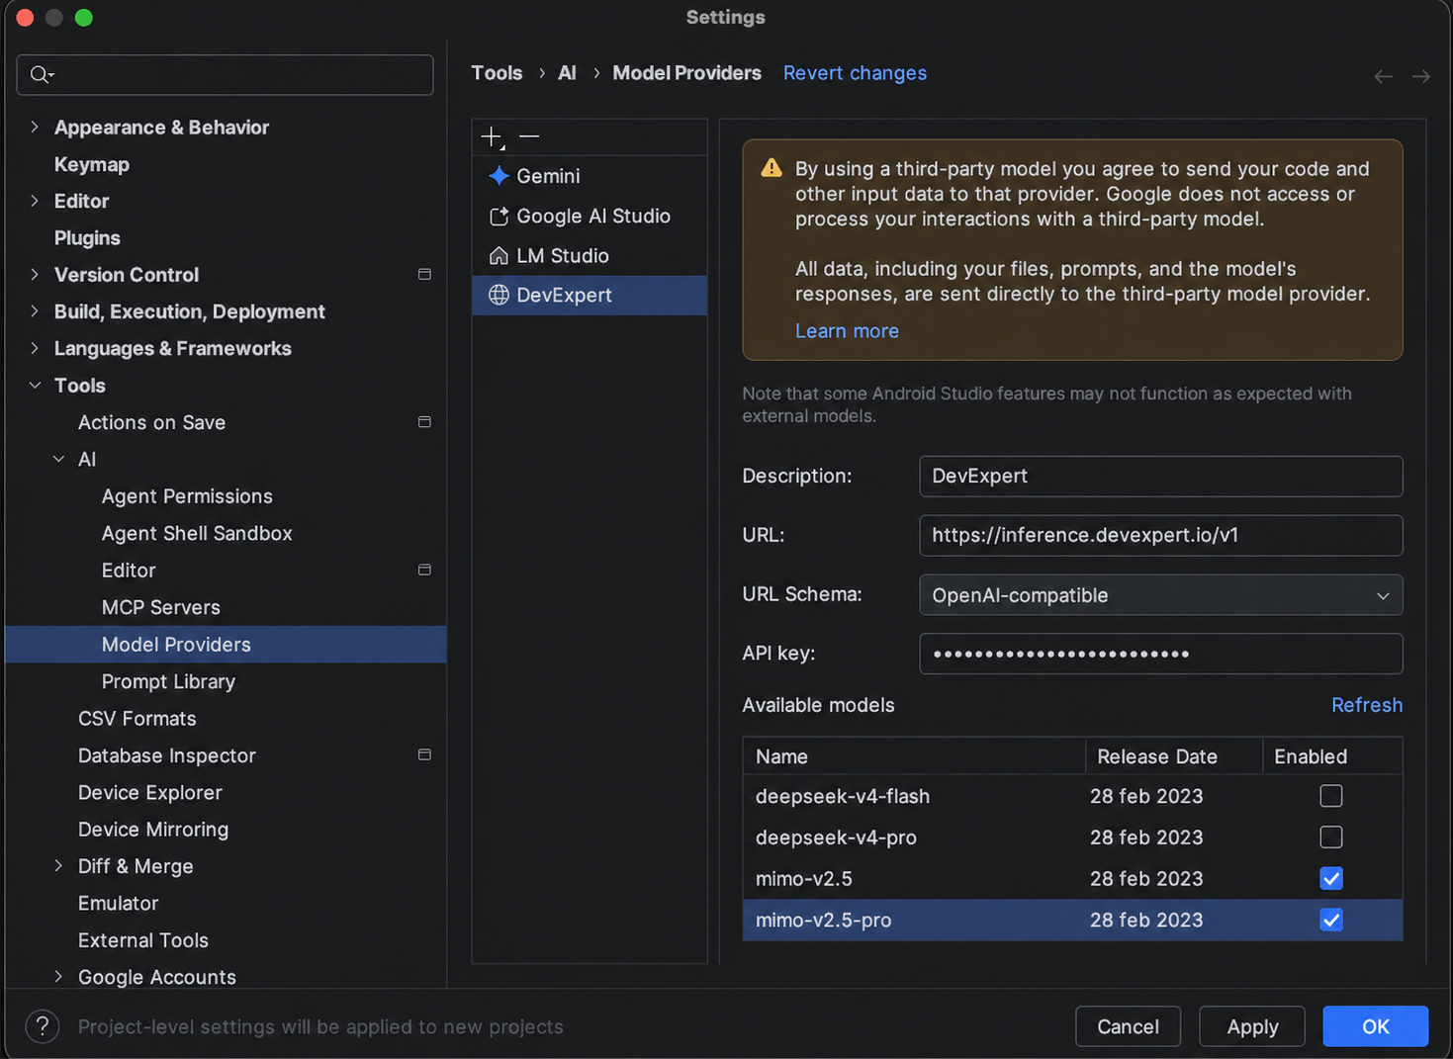
Task: Click the warning triangle icon in notice
Action: (772, 168)
